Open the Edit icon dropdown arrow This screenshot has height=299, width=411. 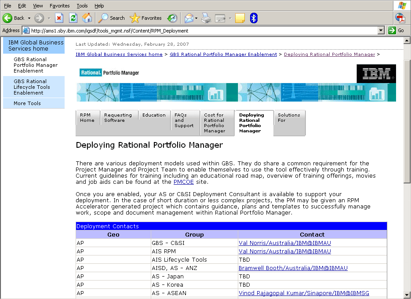point(230,18)
